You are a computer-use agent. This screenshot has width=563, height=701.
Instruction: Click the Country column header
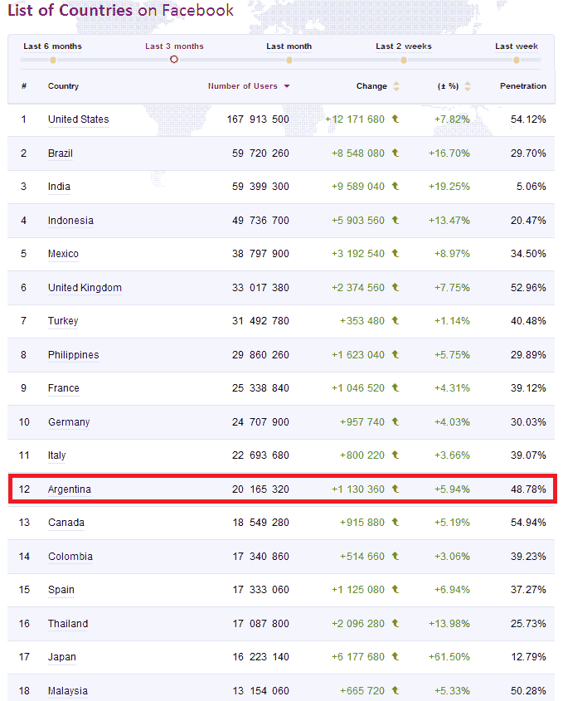pyautogui.click(x=64, y=85)
